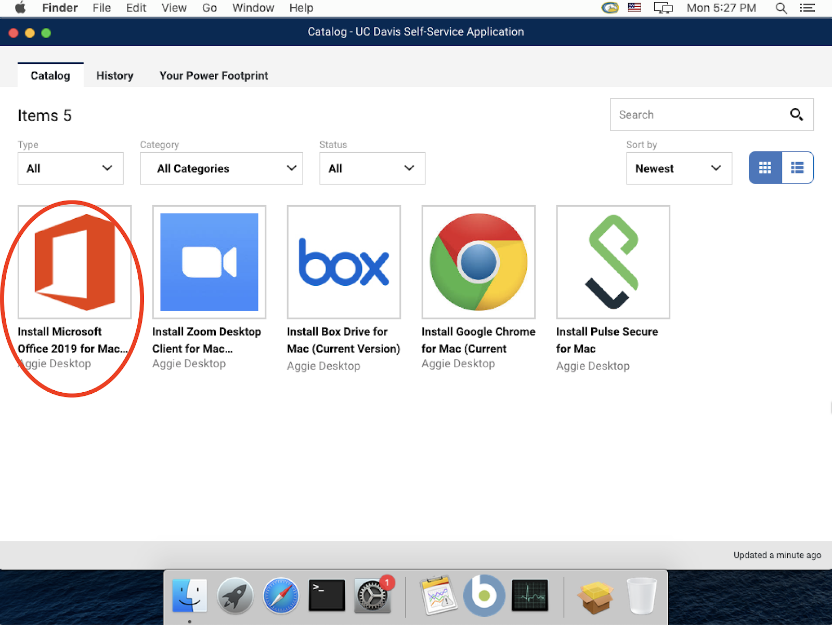Click the Self-Service status icon in menu bar
This screenshot has height=625, width=832.
(x=610, y=8)
